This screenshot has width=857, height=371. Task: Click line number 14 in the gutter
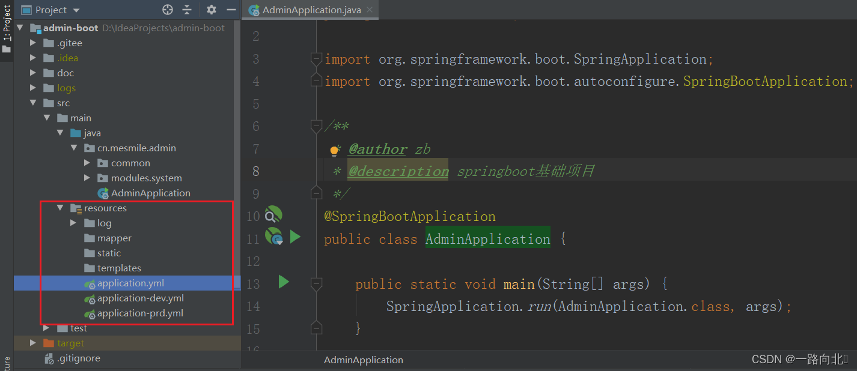253,306
